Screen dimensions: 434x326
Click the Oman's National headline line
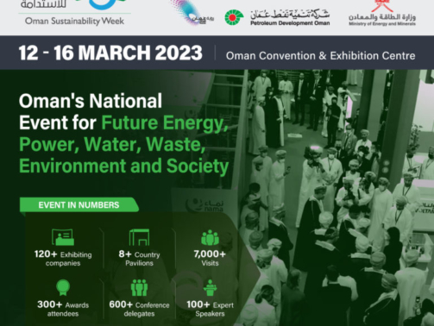pyautogui.click(x=91, y=101)
